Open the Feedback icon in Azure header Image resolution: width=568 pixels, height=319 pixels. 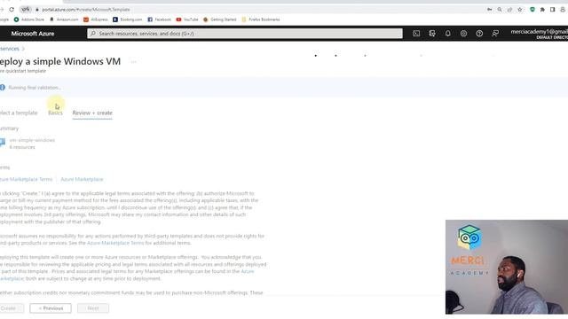(495, 34)
